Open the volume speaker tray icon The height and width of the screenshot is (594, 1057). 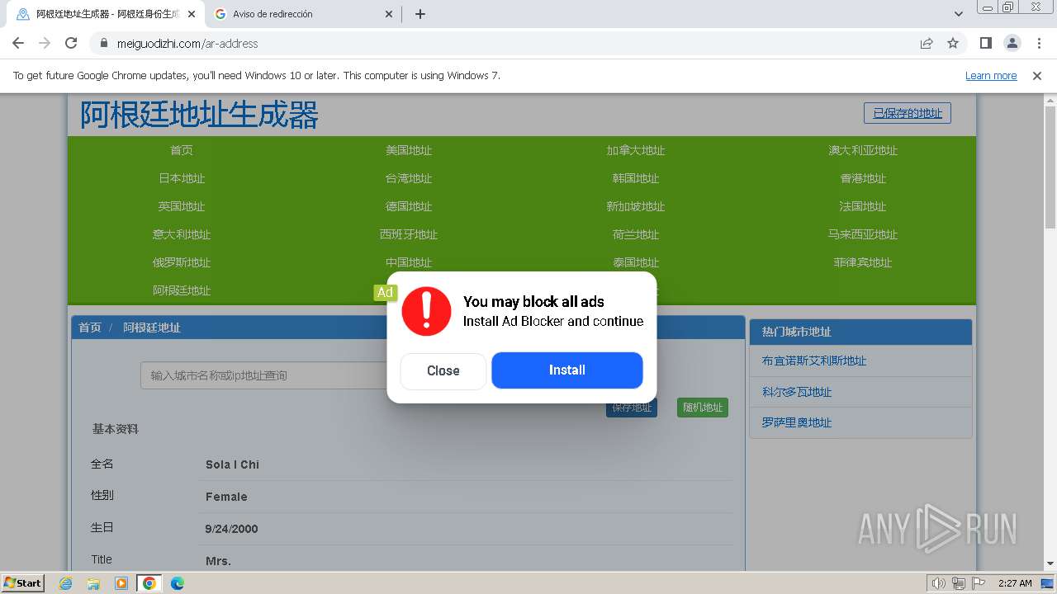tap(939, 583)
